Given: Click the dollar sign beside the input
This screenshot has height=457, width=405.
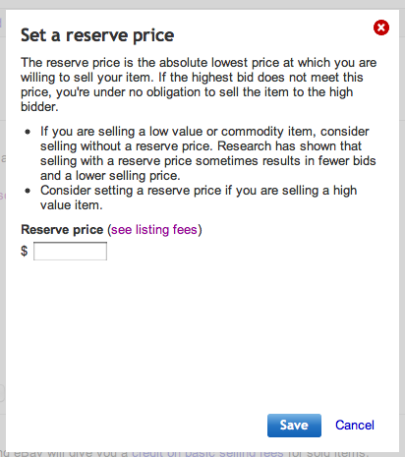Looking at the screenshot, I should tap(25, 252).
